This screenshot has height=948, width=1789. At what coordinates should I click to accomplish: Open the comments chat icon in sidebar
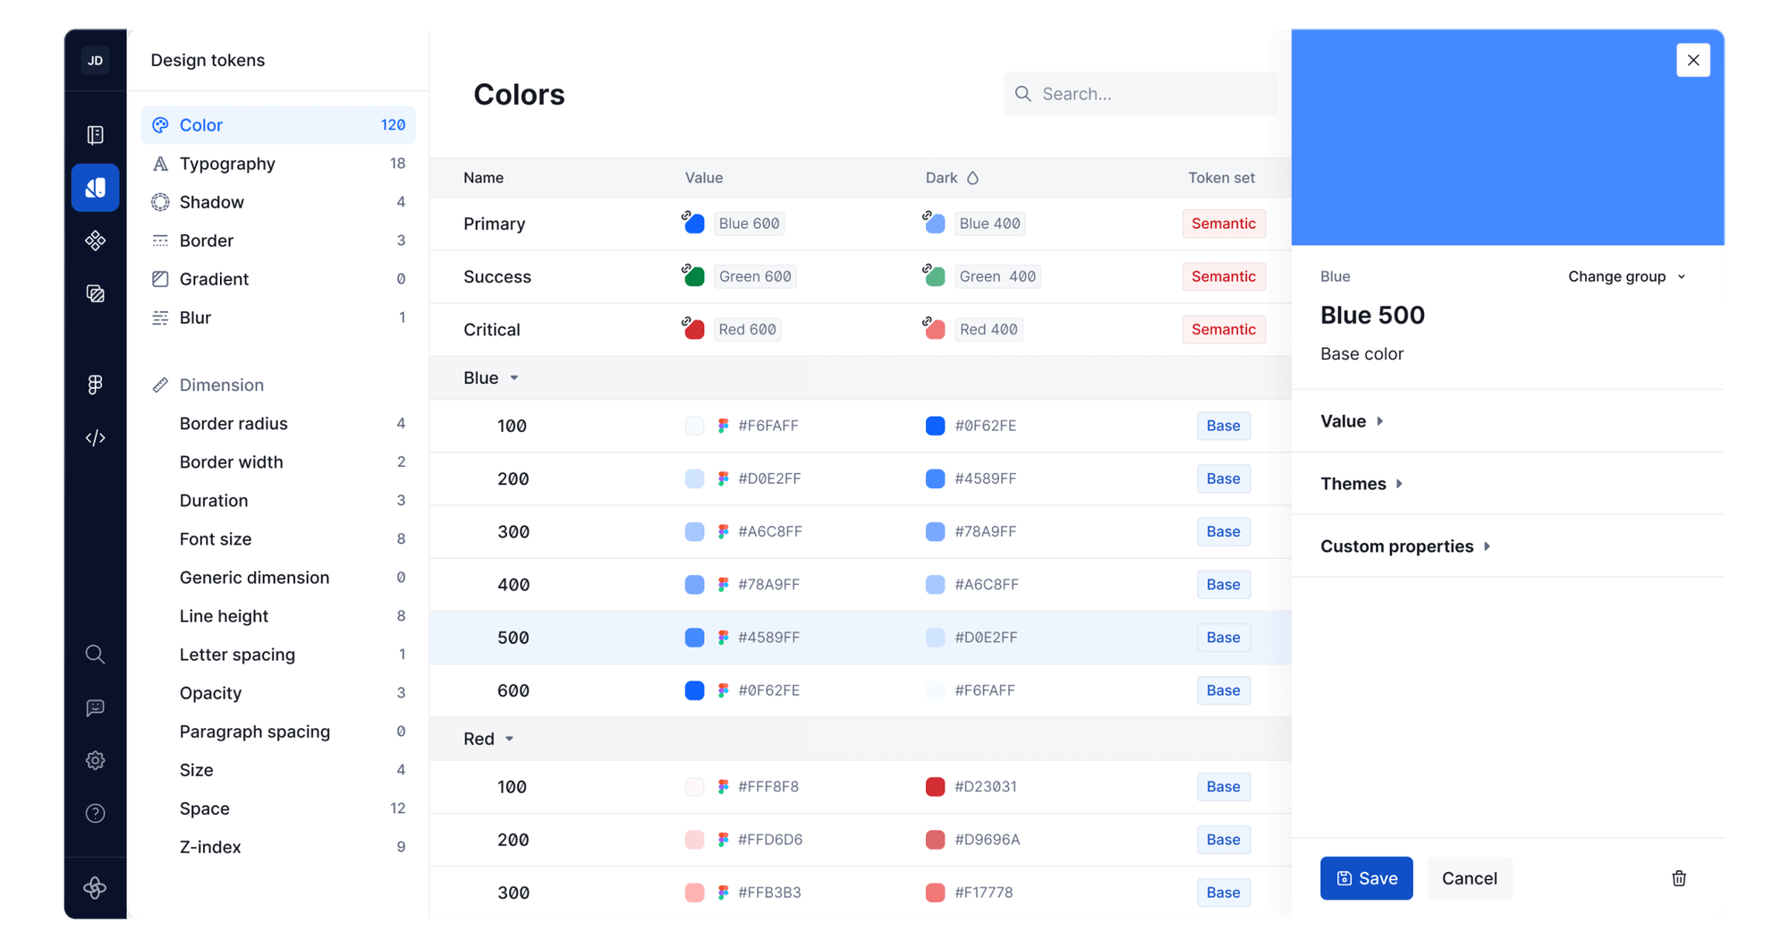coord(95,707)
